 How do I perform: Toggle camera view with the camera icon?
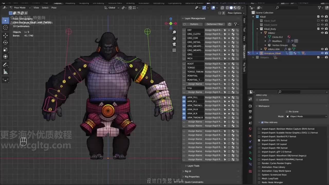(x=174, y=44)
